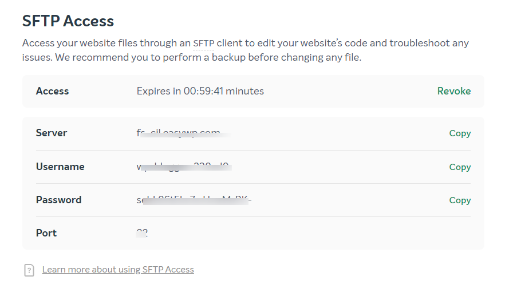Click the underlined SFTP abbreviation in description
This screenshot has width=509, height=292.
[x=203, y=44]
